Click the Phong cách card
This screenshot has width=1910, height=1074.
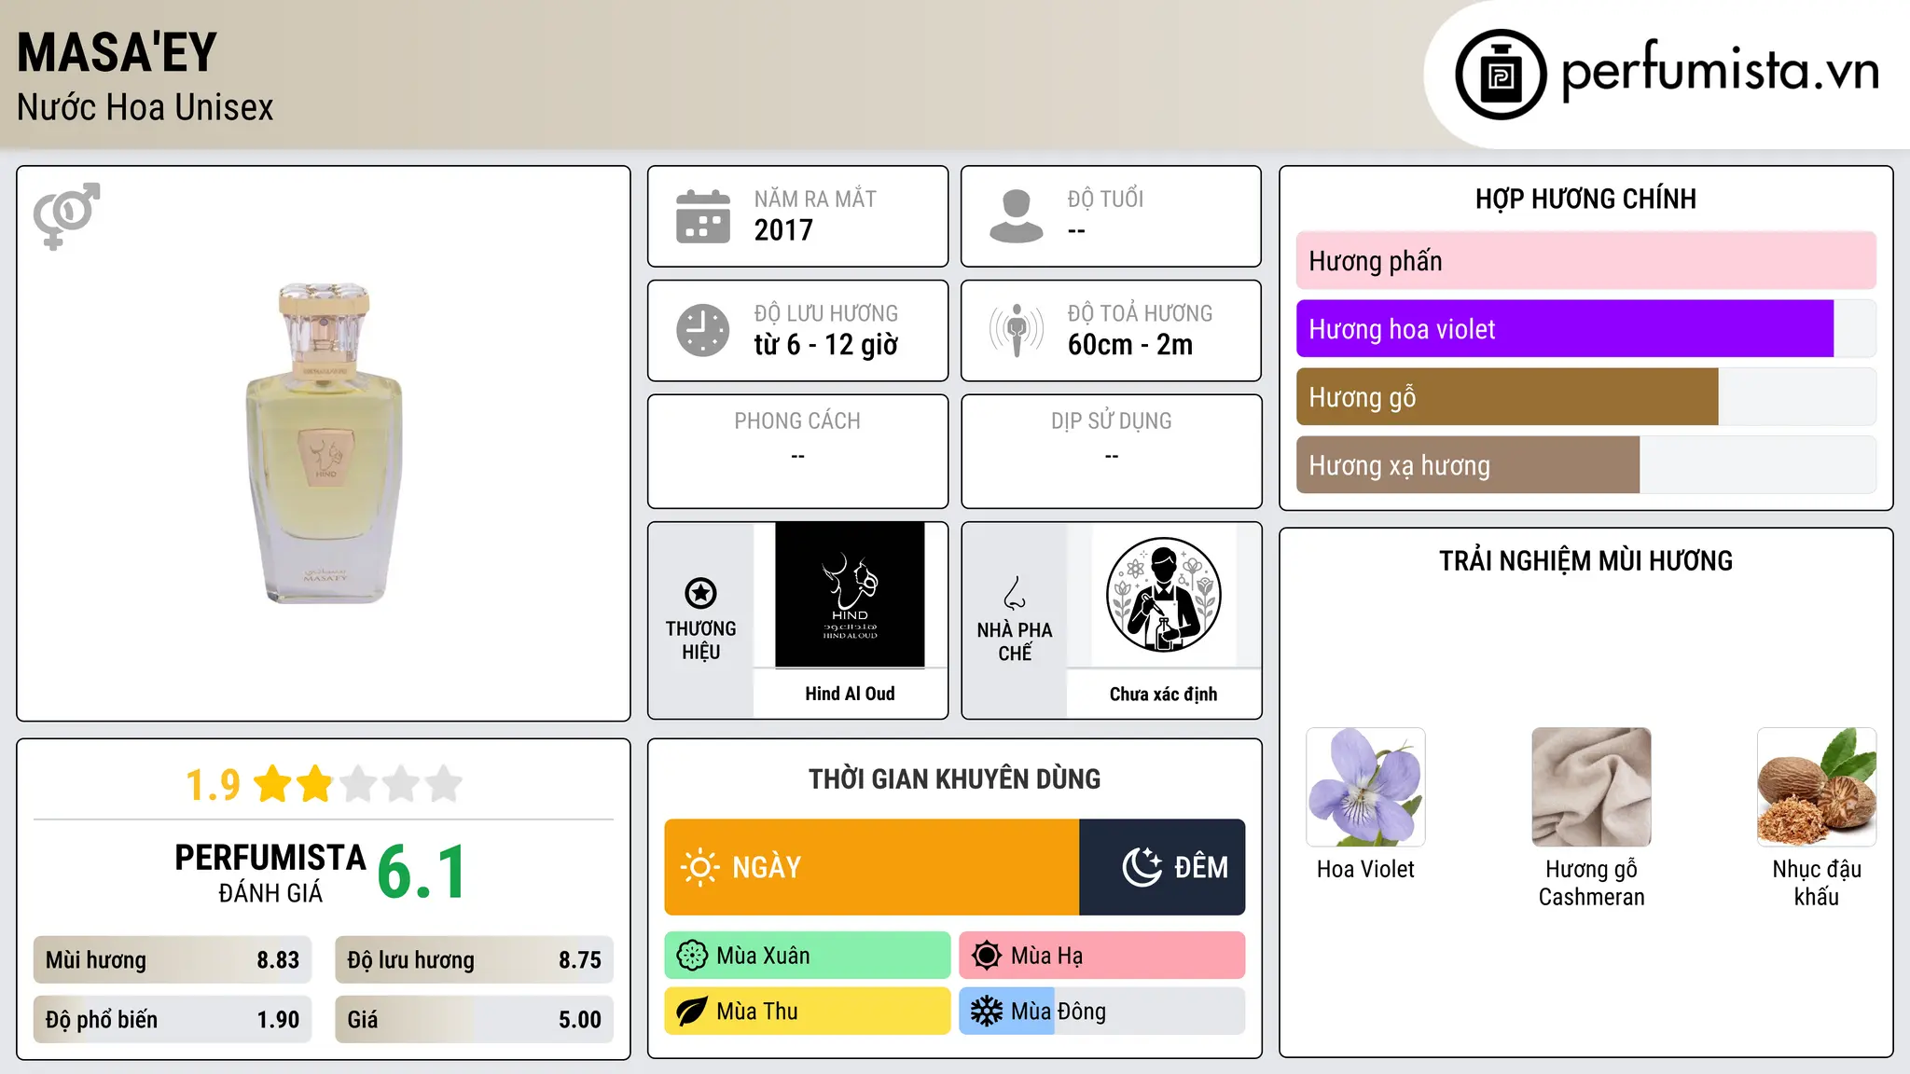click(x=797, y=451)
